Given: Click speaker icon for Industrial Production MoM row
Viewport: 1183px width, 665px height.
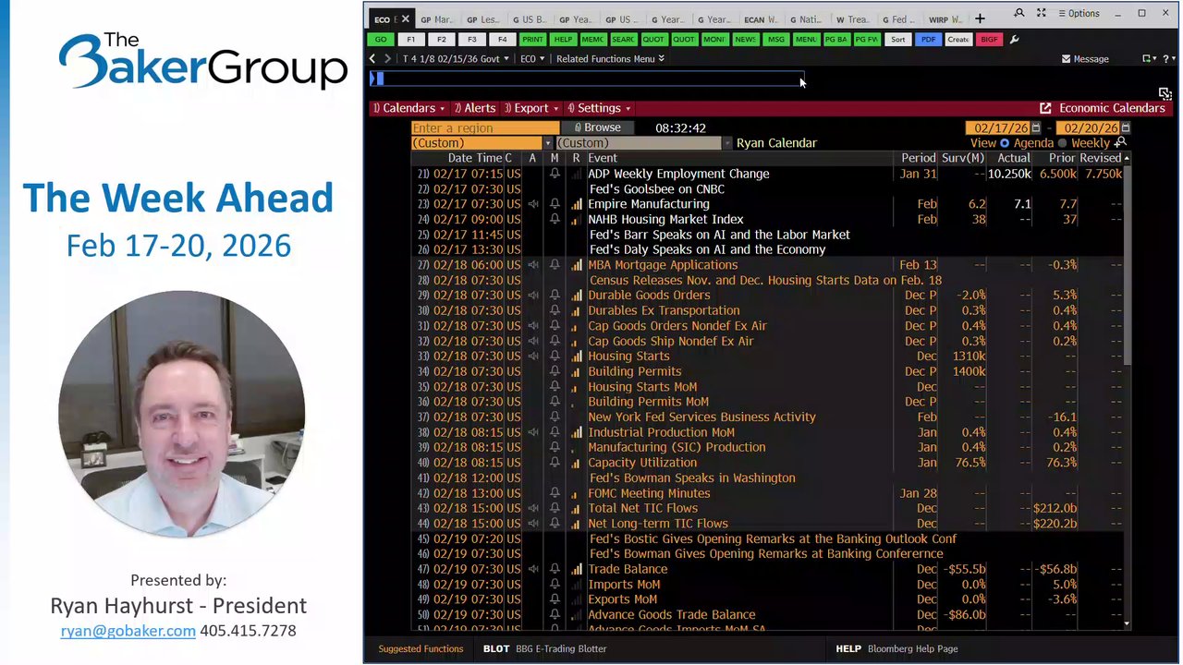Looking at the screenshot, I should coord(533,432).
